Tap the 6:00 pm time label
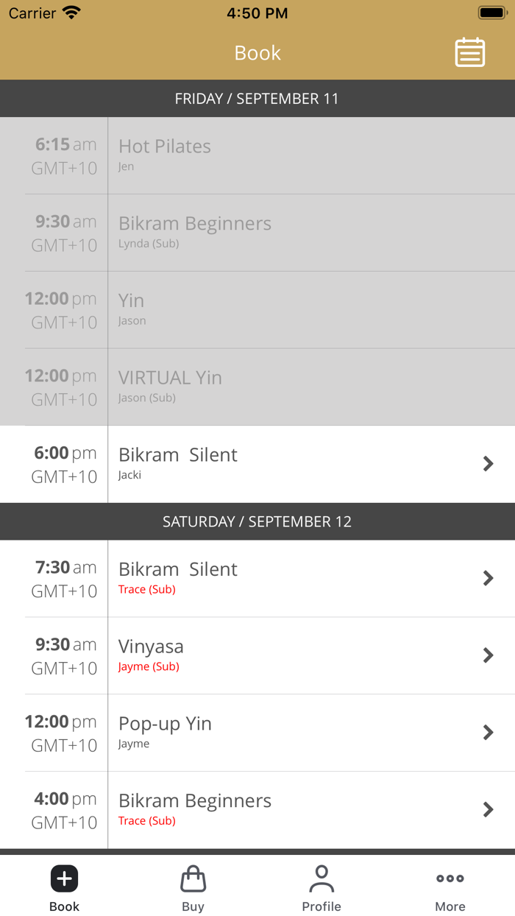Viewport: 515px width, 916px height. [x=65, y=454]
